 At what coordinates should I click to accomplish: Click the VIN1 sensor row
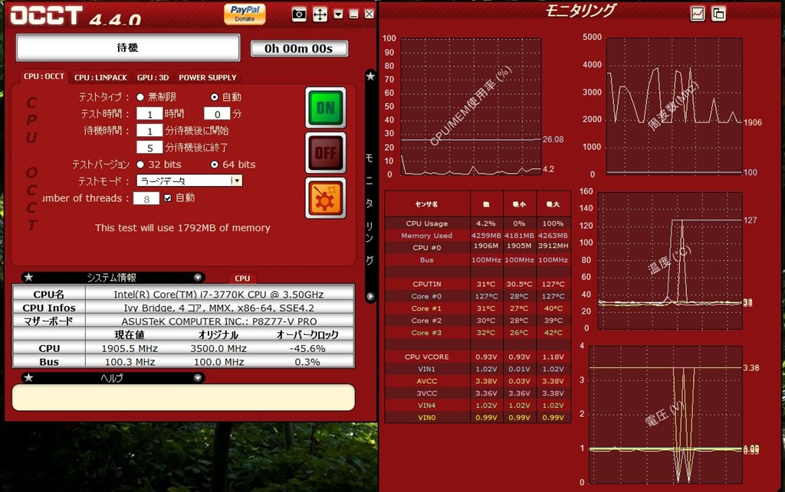pyautogui.click(x=478, y=369)
